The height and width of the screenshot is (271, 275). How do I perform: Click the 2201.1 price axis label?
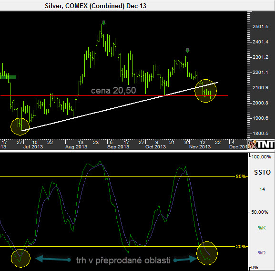click(x=260, y=73)
